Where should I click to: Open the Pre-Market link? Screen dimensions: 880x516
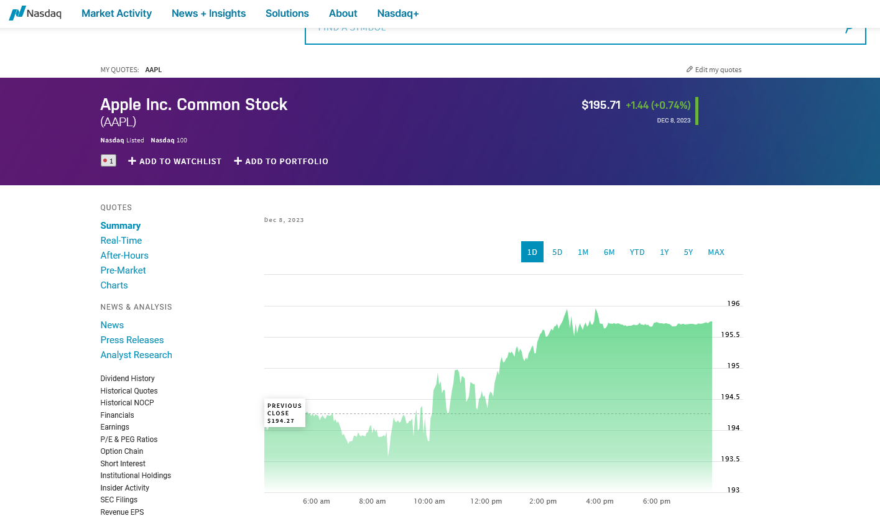(123, 270)
